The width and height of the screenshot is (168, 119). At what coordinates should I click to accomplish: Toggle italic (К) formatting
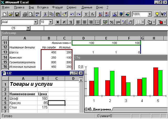[x=64, y=22]
